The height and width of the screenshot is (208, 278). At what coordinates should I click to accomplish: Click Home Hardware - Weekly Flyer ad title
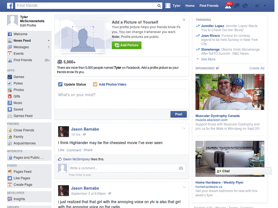(219, 183)
